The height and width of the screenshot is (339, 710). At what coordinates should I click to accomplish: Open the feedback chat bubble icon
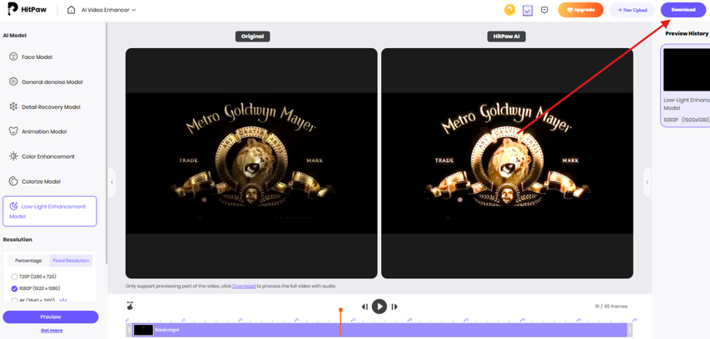pos(544,9)
